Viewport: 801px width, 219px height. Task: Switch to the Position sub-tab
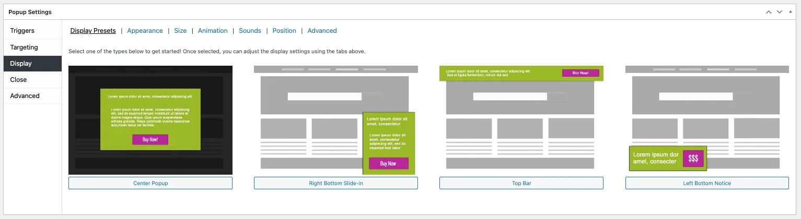284,31
